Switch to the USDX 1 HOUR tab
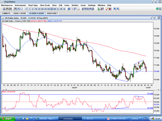 20,13
